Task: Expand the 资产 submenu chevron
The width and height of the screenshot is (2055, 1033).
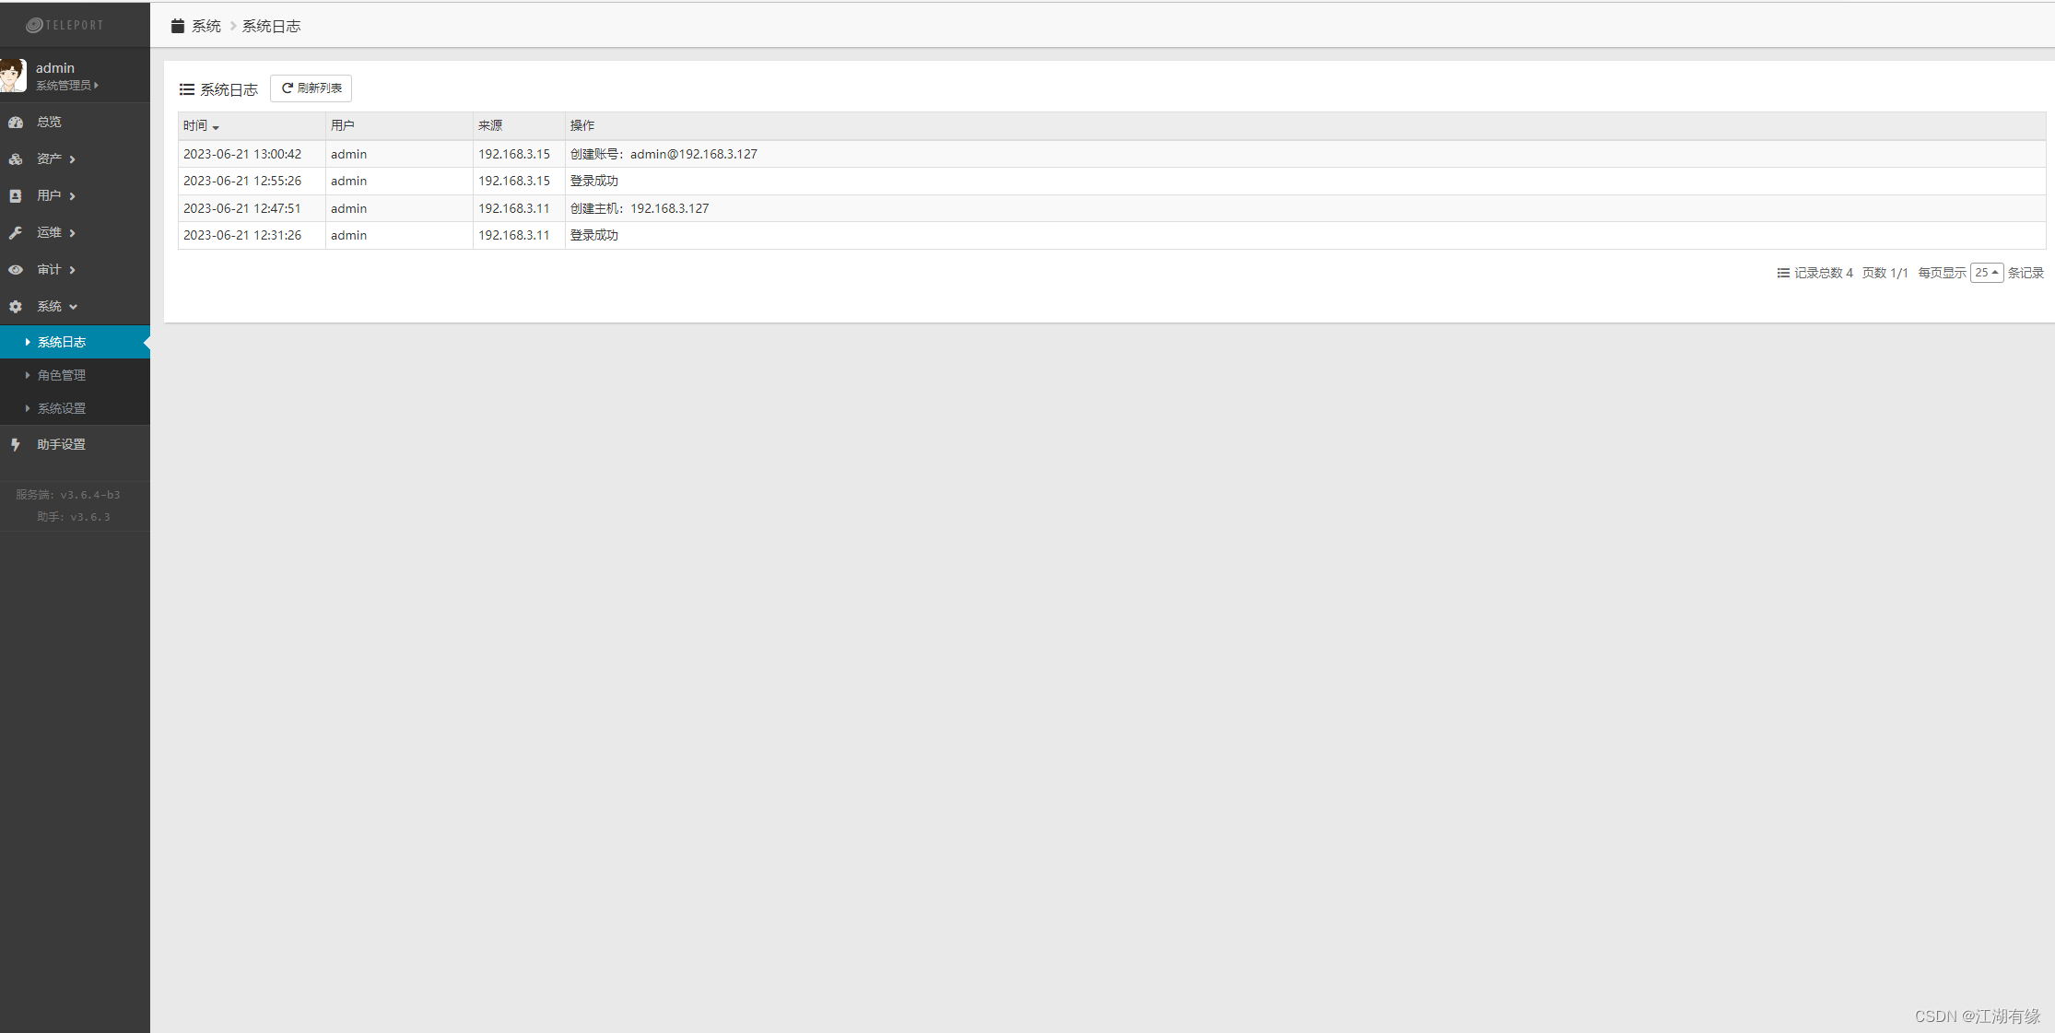Action: coord(73,159)
